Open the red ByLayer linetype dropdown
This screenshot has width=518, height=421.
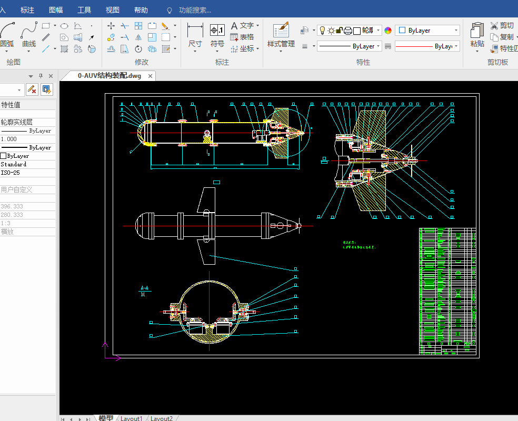click(427, 46)
